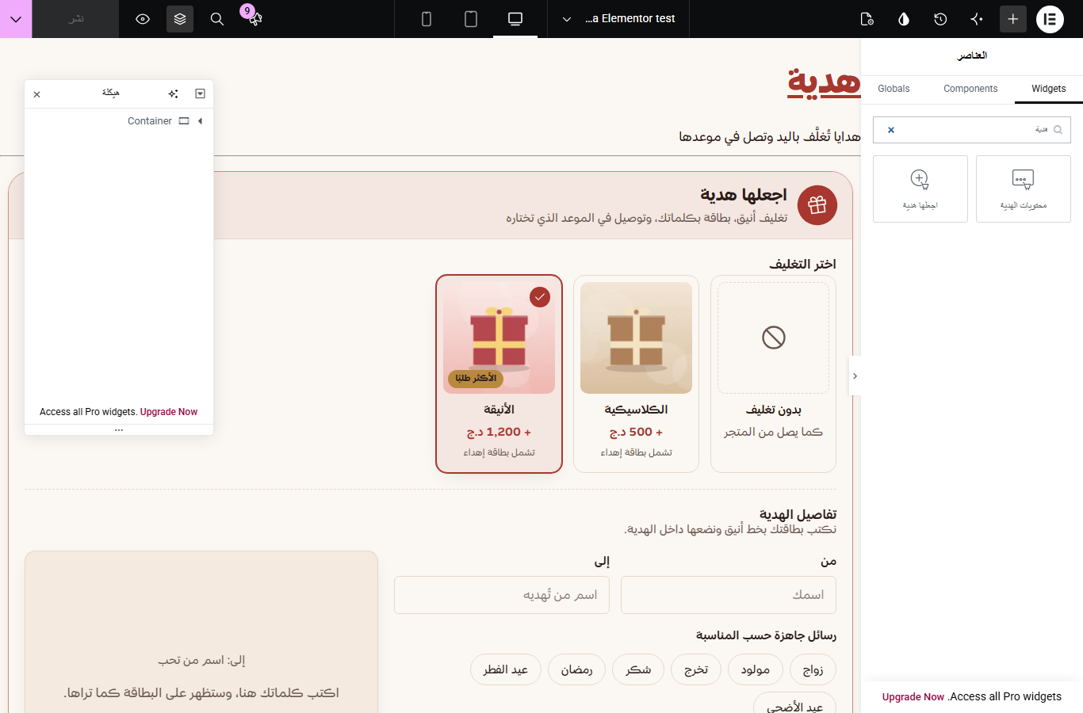Toggle the Structure layers icon in top bar
The height and width of the screenshot is (713, 1083).
(x=180, y=19)
